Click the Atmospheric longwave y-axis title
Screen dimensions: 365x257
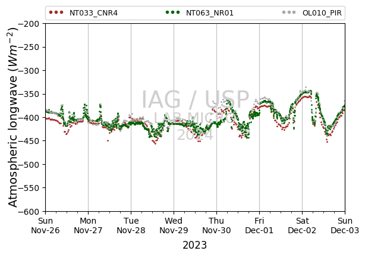tap(13, 117)
